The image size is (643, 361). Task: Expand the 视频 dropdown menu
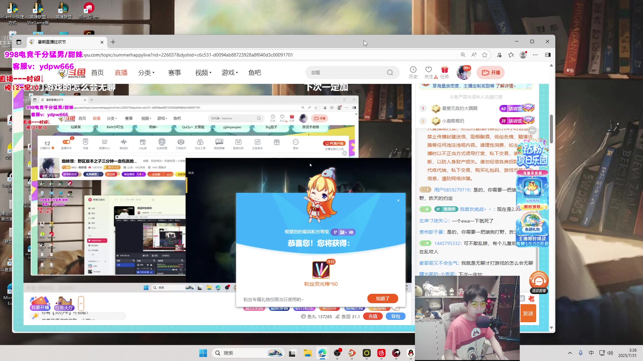(203, 73)
